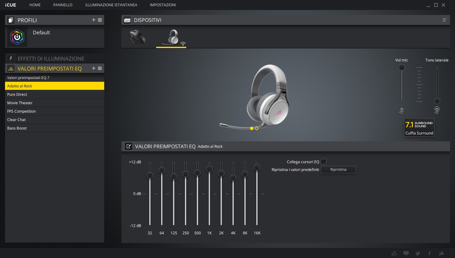
Task: Open the IMPOSTAZIONI menu
Action: click(163, 5)
